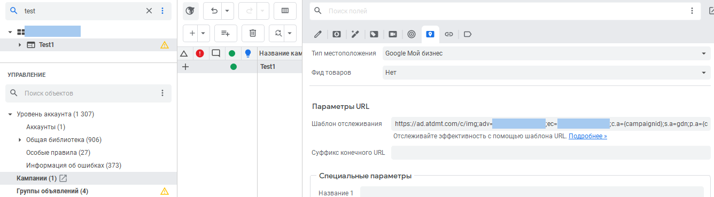Open the label outline tab
Screen dimensions: 714x197
(468, 34)
